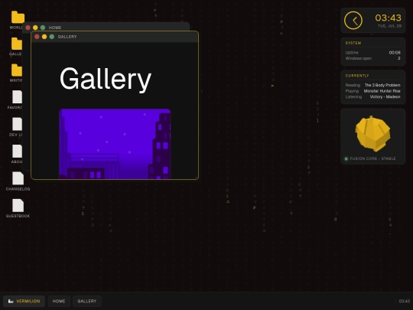Screen dimensions: 413x310
Task: Open the Vermilion start menu button
Action: pos(24,301)
